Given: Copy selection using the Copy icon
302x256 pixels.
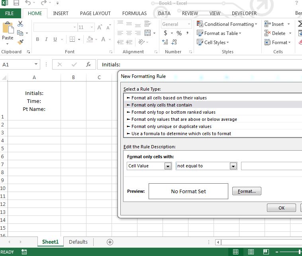Looking at the screenshot, I should point(20,33).
